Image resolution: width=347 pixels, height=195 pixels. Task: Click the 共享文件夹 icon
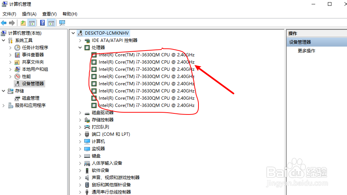point(17,62)
